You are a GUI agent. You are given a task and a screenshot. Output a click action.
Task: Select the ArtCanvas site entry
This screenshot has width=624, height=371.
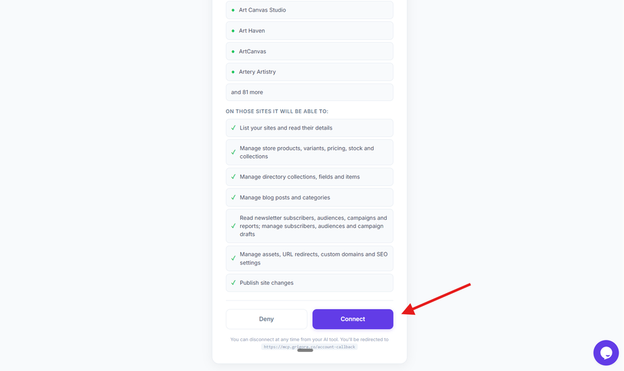click(x=309, y=52)
